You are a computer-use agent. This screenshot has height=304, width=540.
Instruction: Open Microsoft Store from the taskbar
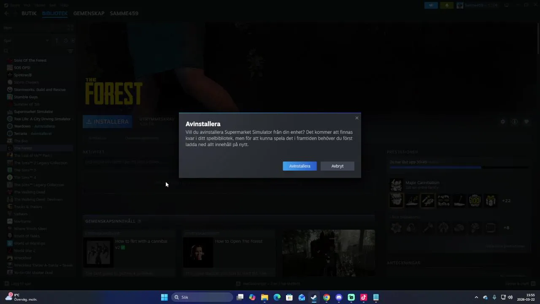point(289,297)
